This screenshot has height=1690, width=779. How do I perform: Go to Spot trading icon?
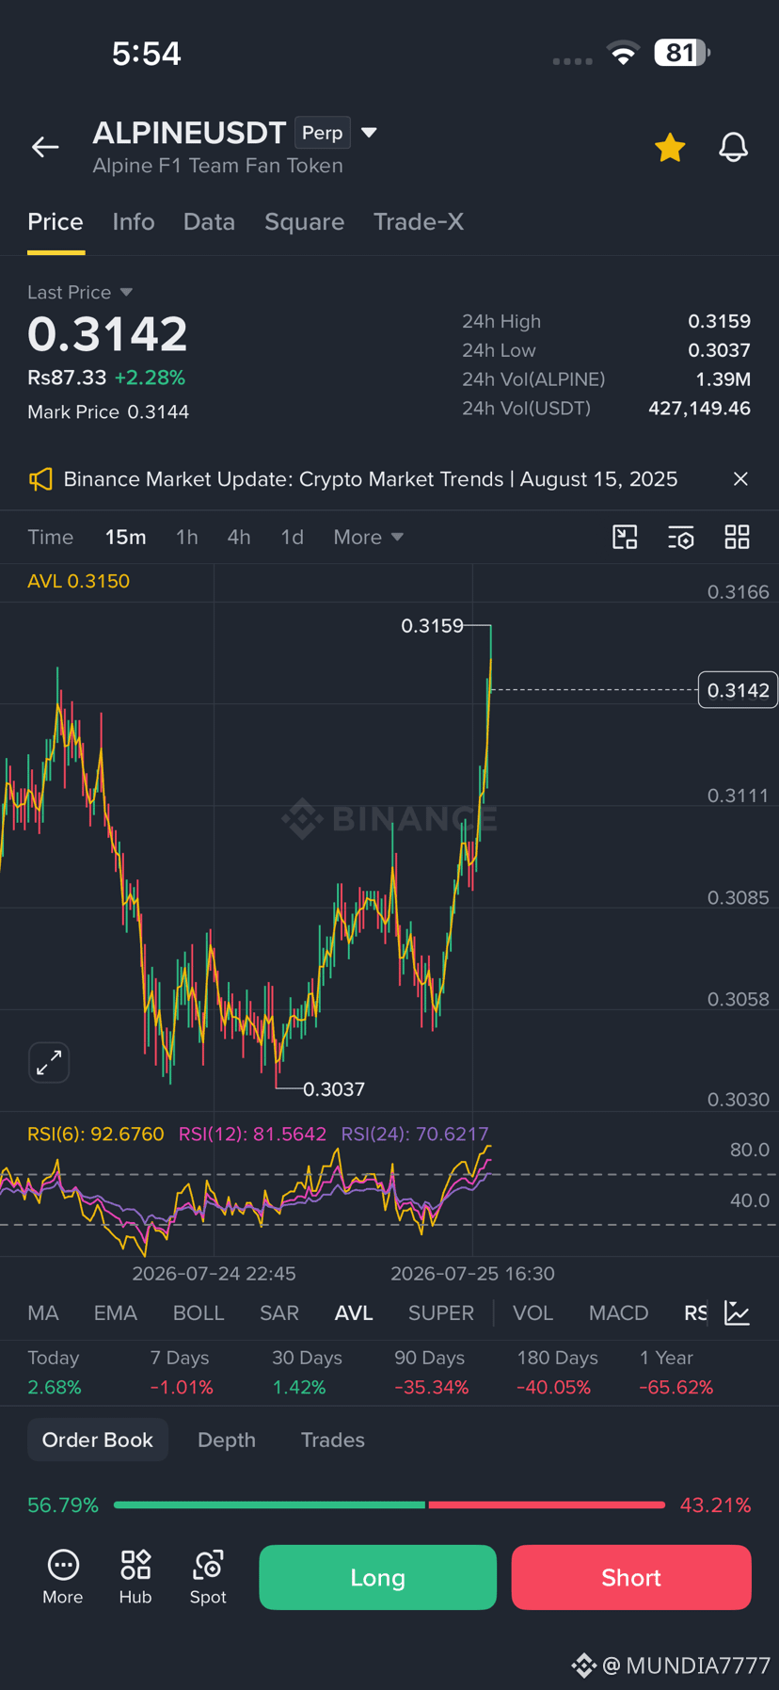[x=208, y=1577]
